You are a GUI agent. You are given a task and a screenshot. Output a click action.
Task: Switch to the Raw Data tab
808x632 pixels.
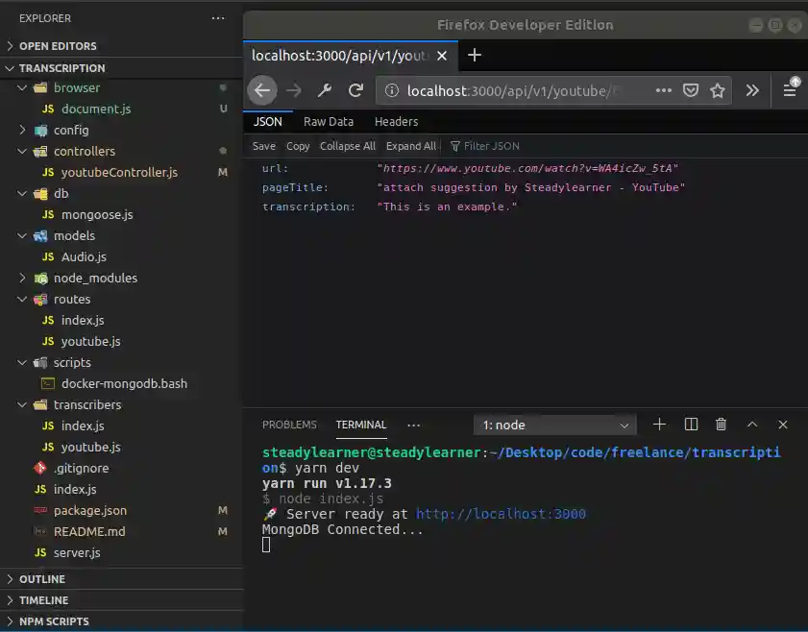(x=329, y=122)
